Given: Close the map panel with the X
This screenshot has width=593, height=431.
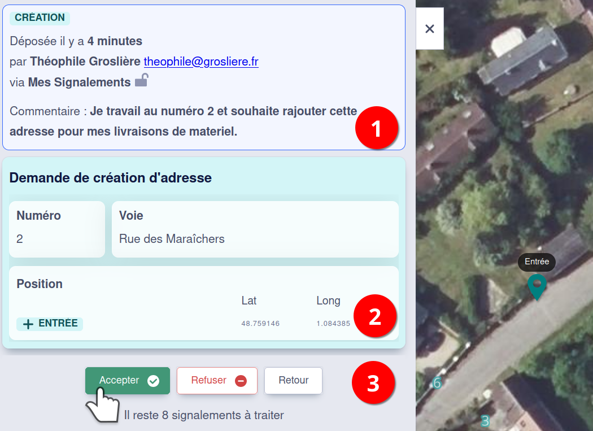Looking at the screenshot, I should pyautogui.click(x=430, y=29).
